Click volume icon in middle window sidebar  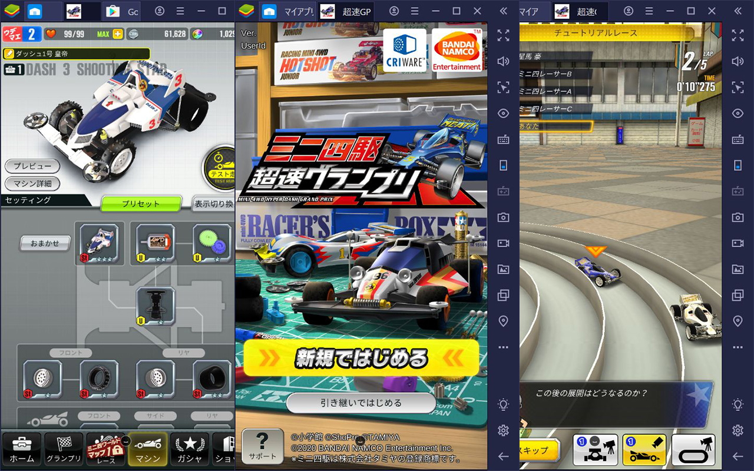pyautogui.click(x=503, y=61)
